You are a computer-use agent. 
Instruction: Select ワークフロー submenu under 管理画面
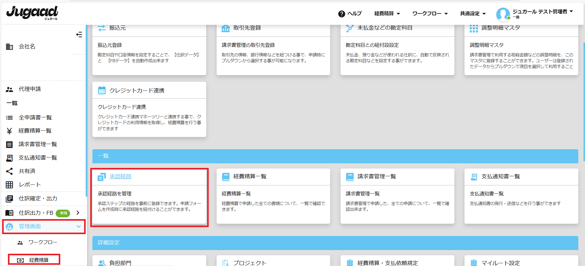pyautogui.click(x=43, y=242)
